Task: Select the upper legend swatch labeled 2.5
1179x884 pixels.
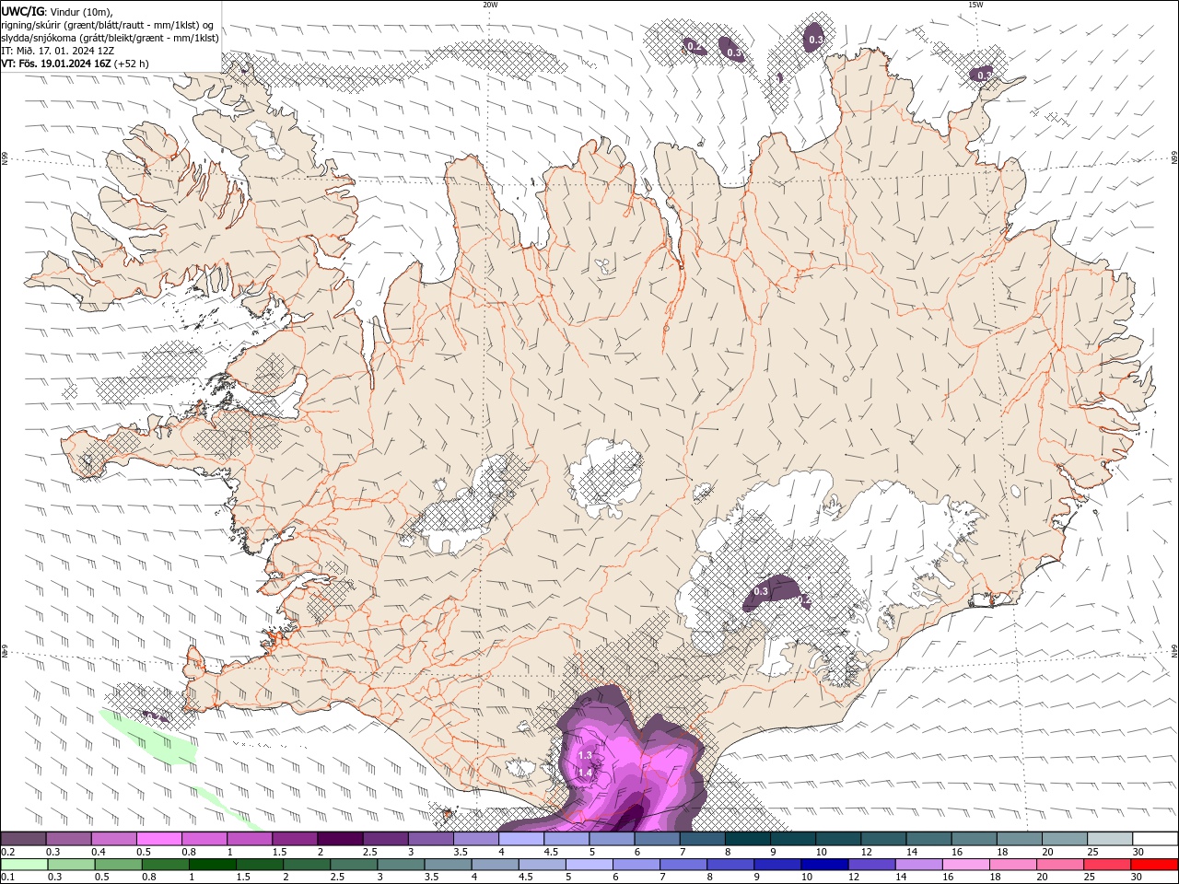Action: (385, 839)
